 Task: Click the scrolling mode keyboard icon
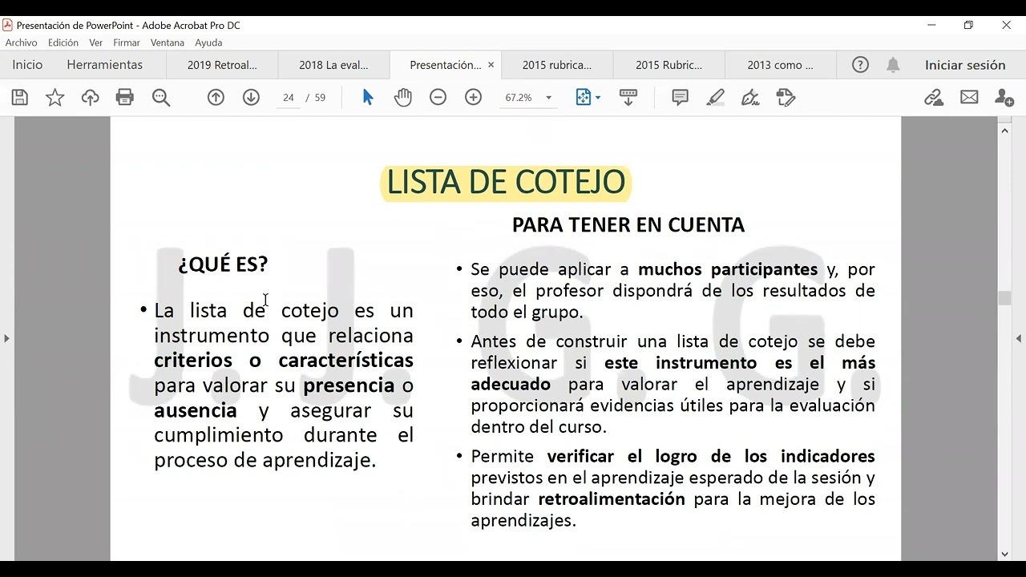point(628,98)
